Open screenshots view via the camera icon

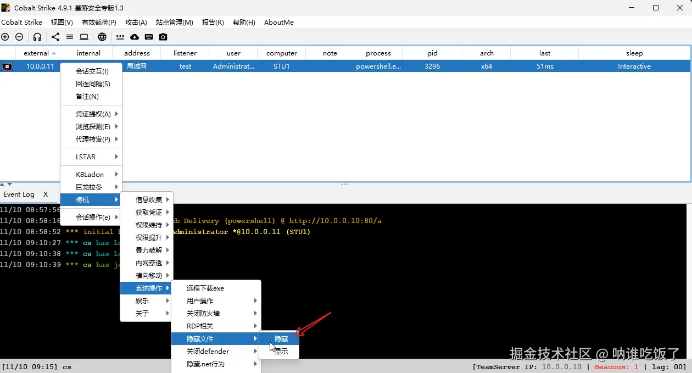tap(163, 37)
